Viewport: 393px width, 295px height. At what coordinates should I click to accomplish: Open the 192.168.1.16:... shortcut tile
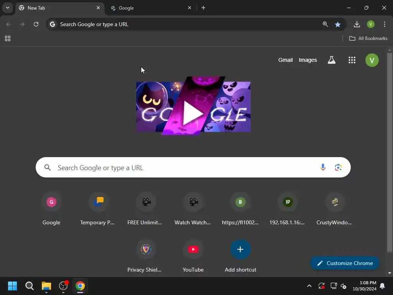click(x=287, y=209)
